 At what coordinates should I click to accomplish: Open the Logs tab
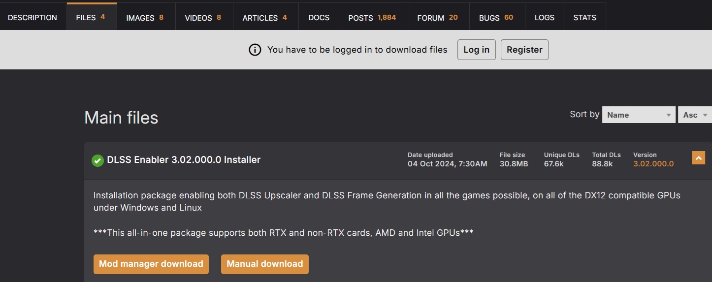(x=544, y=17)
